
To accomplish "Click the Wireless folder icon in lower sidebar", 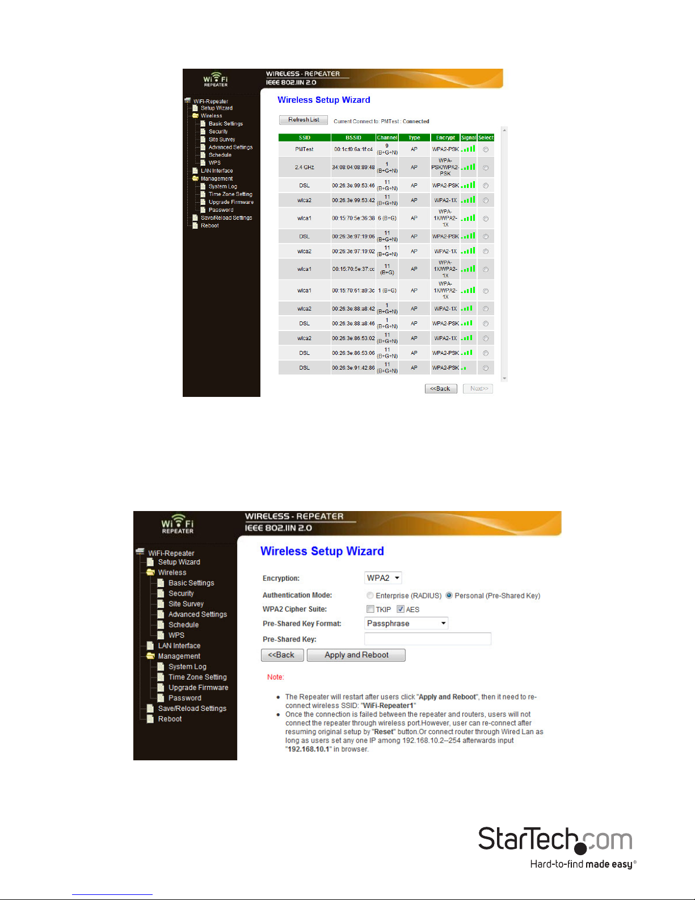I will (150, 572).
